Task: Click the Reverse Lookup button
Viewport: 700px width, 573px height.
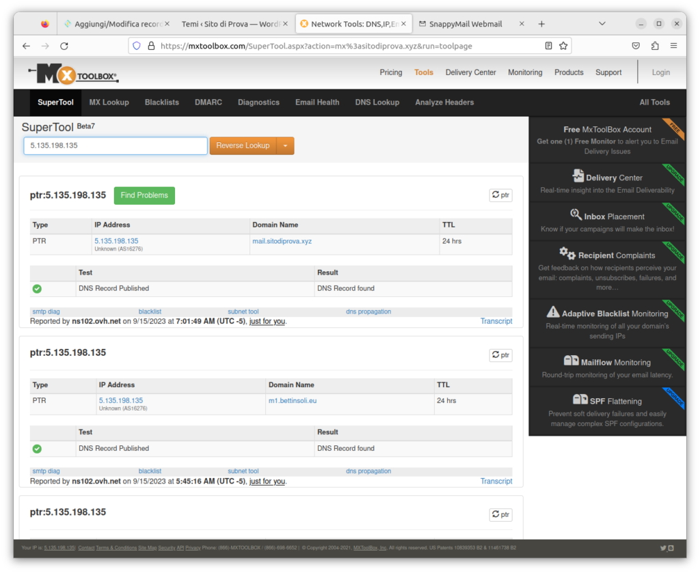Action: click(243, 146)
